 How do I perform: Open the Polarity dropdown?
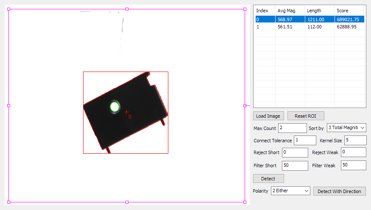(x=290, y=191)
